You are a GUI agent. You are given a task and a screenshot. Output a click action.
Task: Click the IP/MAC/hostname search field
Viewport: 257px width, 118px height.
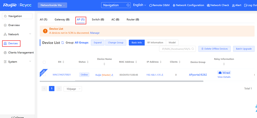177,49
